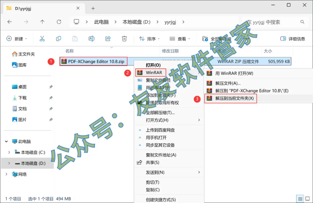Go back with the left arrow
313x203 pixels.
coord(9,22)
